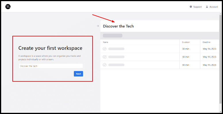Click the Motion logo icon
Screen dimensions: 223x114
8,7
